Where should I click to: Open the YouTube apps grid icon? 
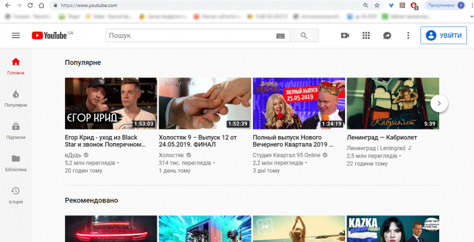[x=366, y=35]
